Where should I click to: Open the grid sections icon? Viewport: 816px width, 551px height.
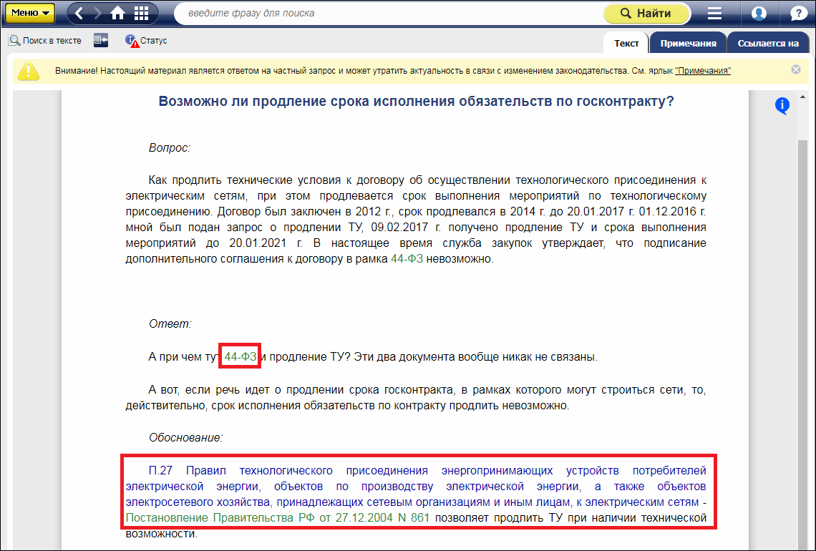point(142,13)
